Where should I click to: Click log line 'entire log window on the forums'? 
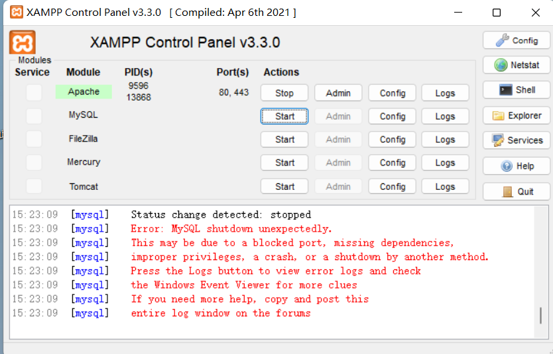(x=221, y=313)
